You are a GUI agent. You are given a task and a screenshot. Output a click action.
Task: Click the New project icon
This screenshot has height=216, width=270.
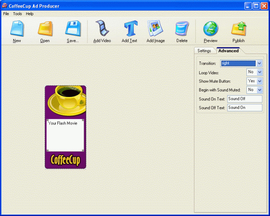17,28
